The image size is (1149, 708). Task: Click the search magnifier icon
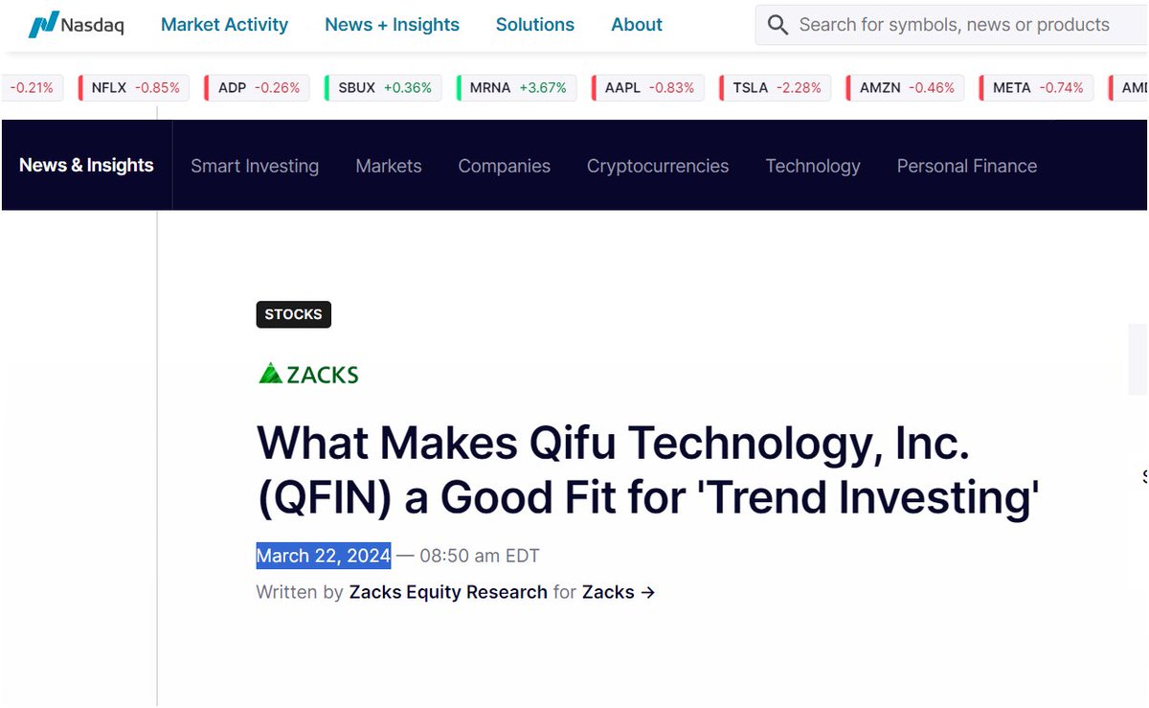(x=778, y=25)
